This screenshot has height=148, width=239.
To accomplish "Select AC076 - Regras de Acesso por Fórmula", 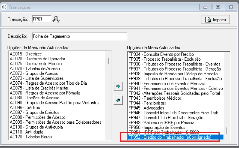I will pos(45,93).
